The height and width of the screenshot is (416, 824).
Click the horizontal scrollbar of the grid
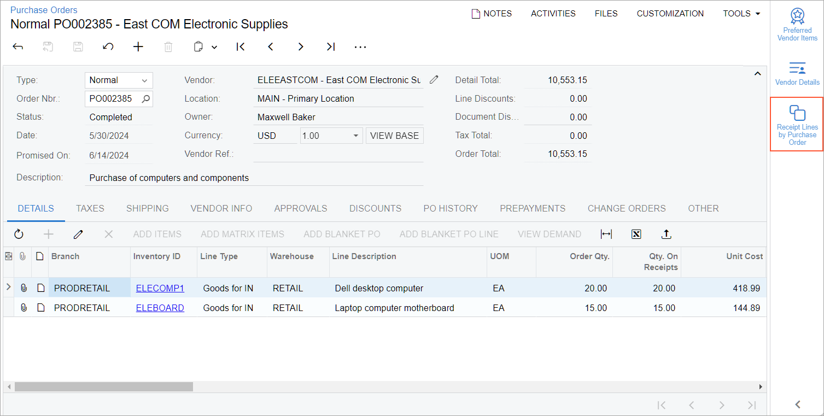[104, 386]
